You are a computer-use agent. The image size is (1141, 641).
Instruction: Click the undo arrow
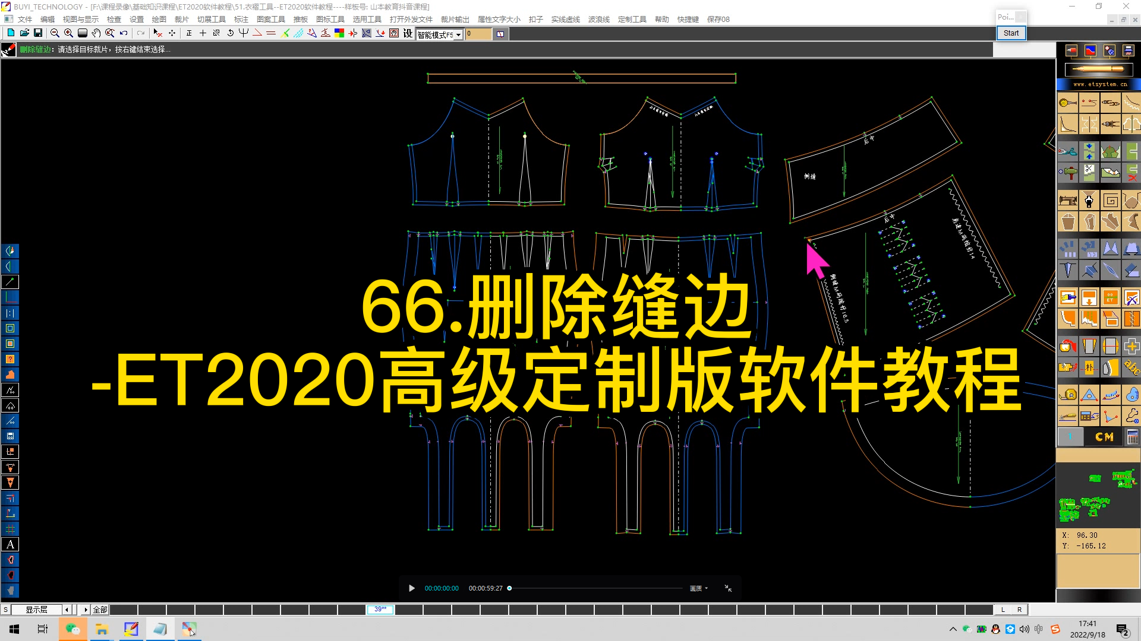[124, 33]
